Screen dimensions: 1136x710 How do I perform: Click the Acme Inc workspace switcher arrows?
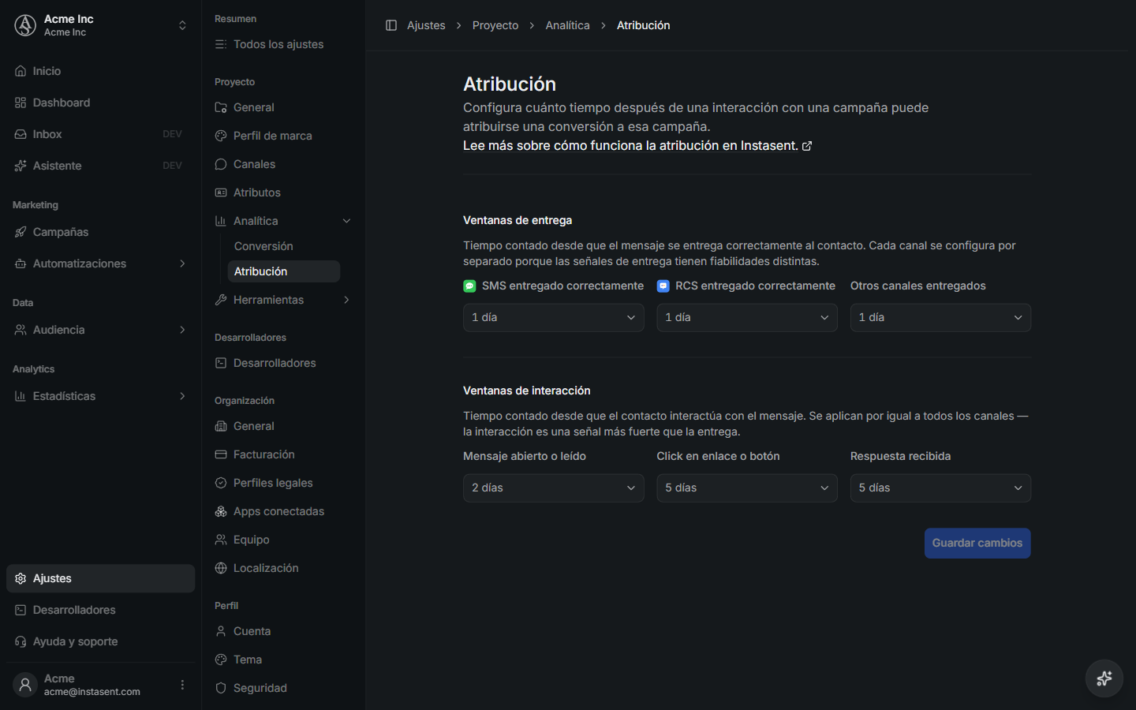[x=182, y=25]
